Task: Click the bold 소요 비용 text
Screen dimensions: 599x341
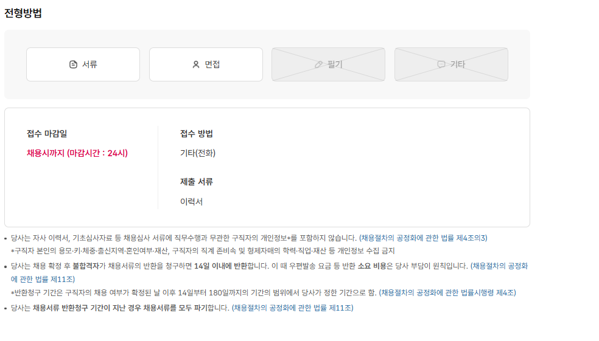Action: 372,266
